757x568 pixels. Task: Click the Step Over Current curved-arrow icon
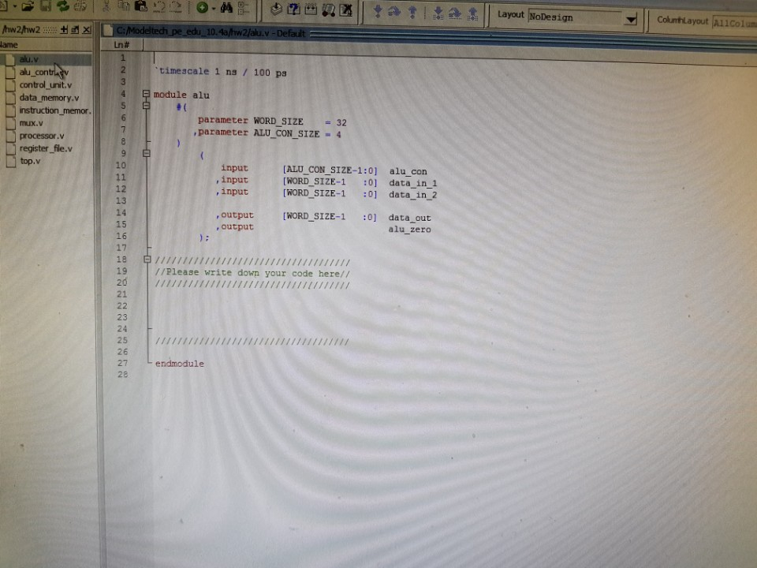(x=455, y=13)
